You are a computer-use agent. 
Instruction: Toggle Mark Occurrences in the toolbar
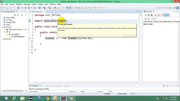pos(70,8)
